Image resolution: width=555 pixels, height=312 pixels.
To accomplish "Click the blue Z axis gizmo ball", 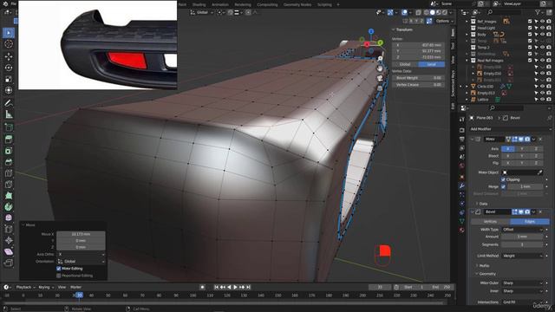I will pos(371,31).
